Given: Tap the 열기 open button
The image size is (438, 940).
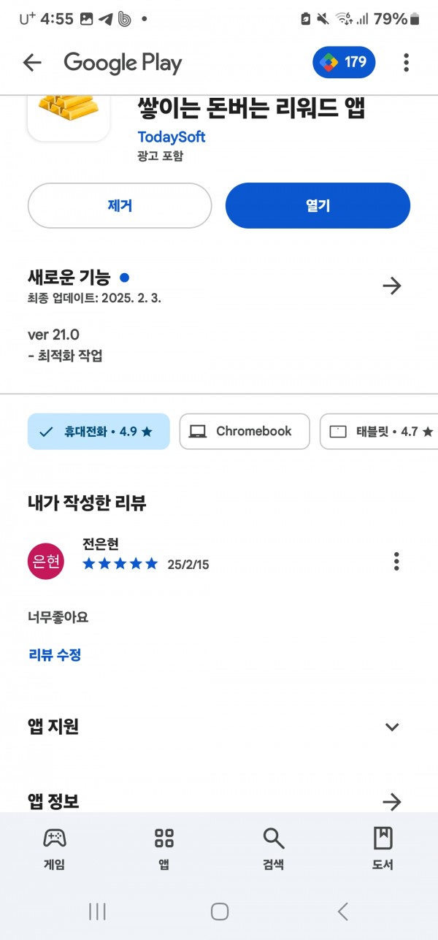Looking at the screenshot, I should (x=318, y=206).
